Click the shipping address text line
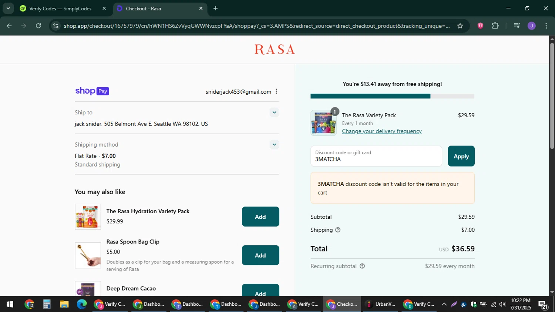This screenshot has width=555, height=312. (141, 124)
